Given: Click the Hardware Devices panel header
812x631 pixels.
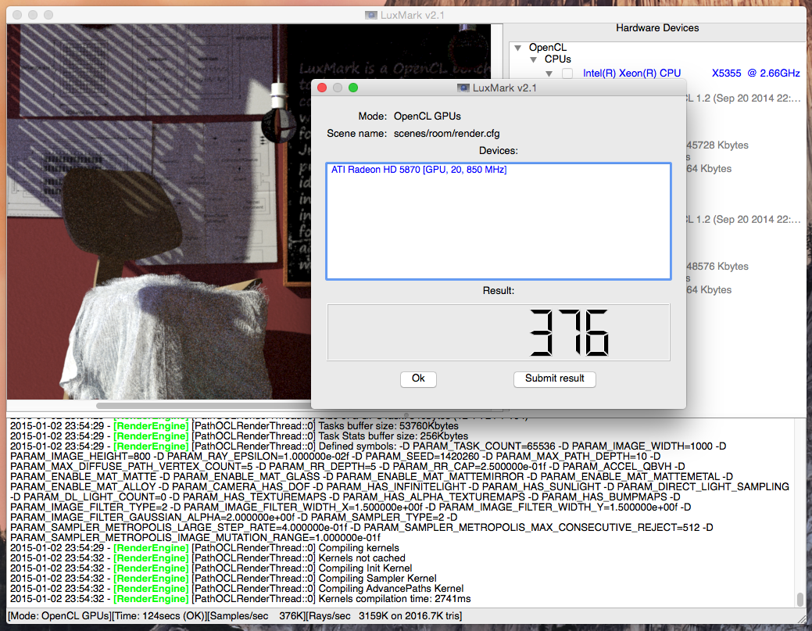Looking at the screenshot, I should pyautogui.click(x=657, y=28).
